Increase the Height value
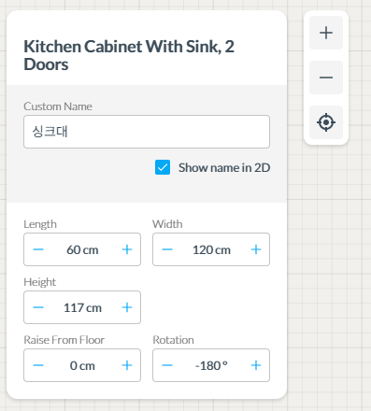The height and width of the screenshot is (411, 371). [x=127, y=307]
